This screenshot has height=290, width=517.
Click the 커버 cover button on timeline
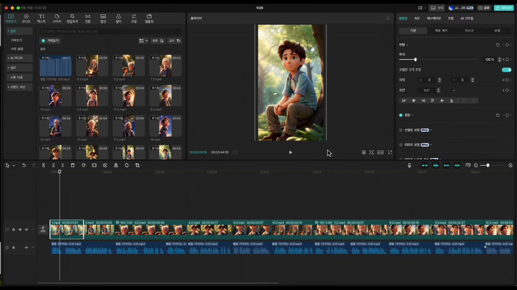[x=43, y=229]
